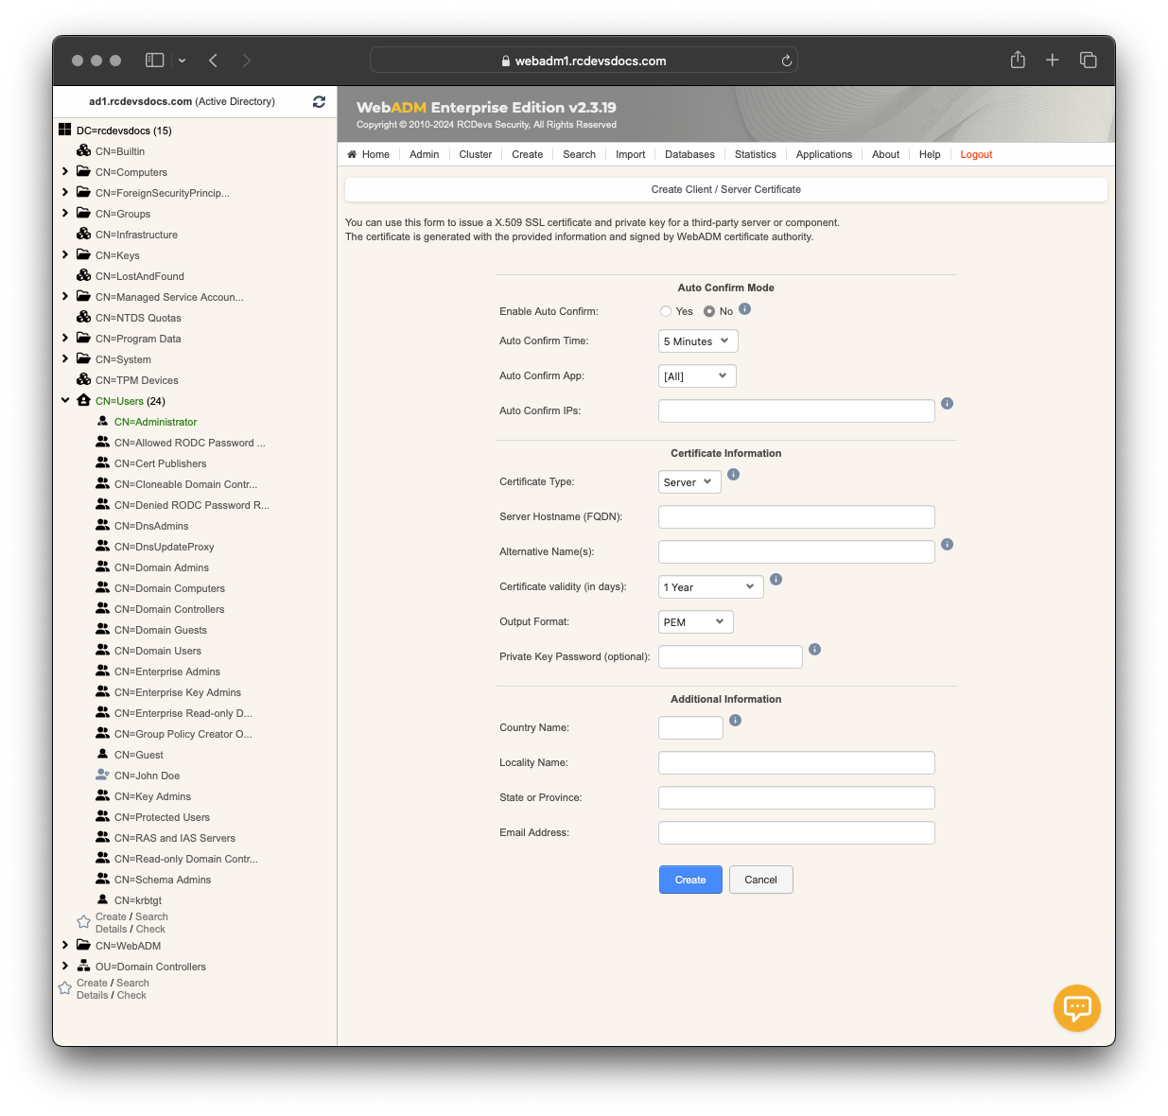
Task: Open the Databases menu
Action: click(x=689, y=154)
